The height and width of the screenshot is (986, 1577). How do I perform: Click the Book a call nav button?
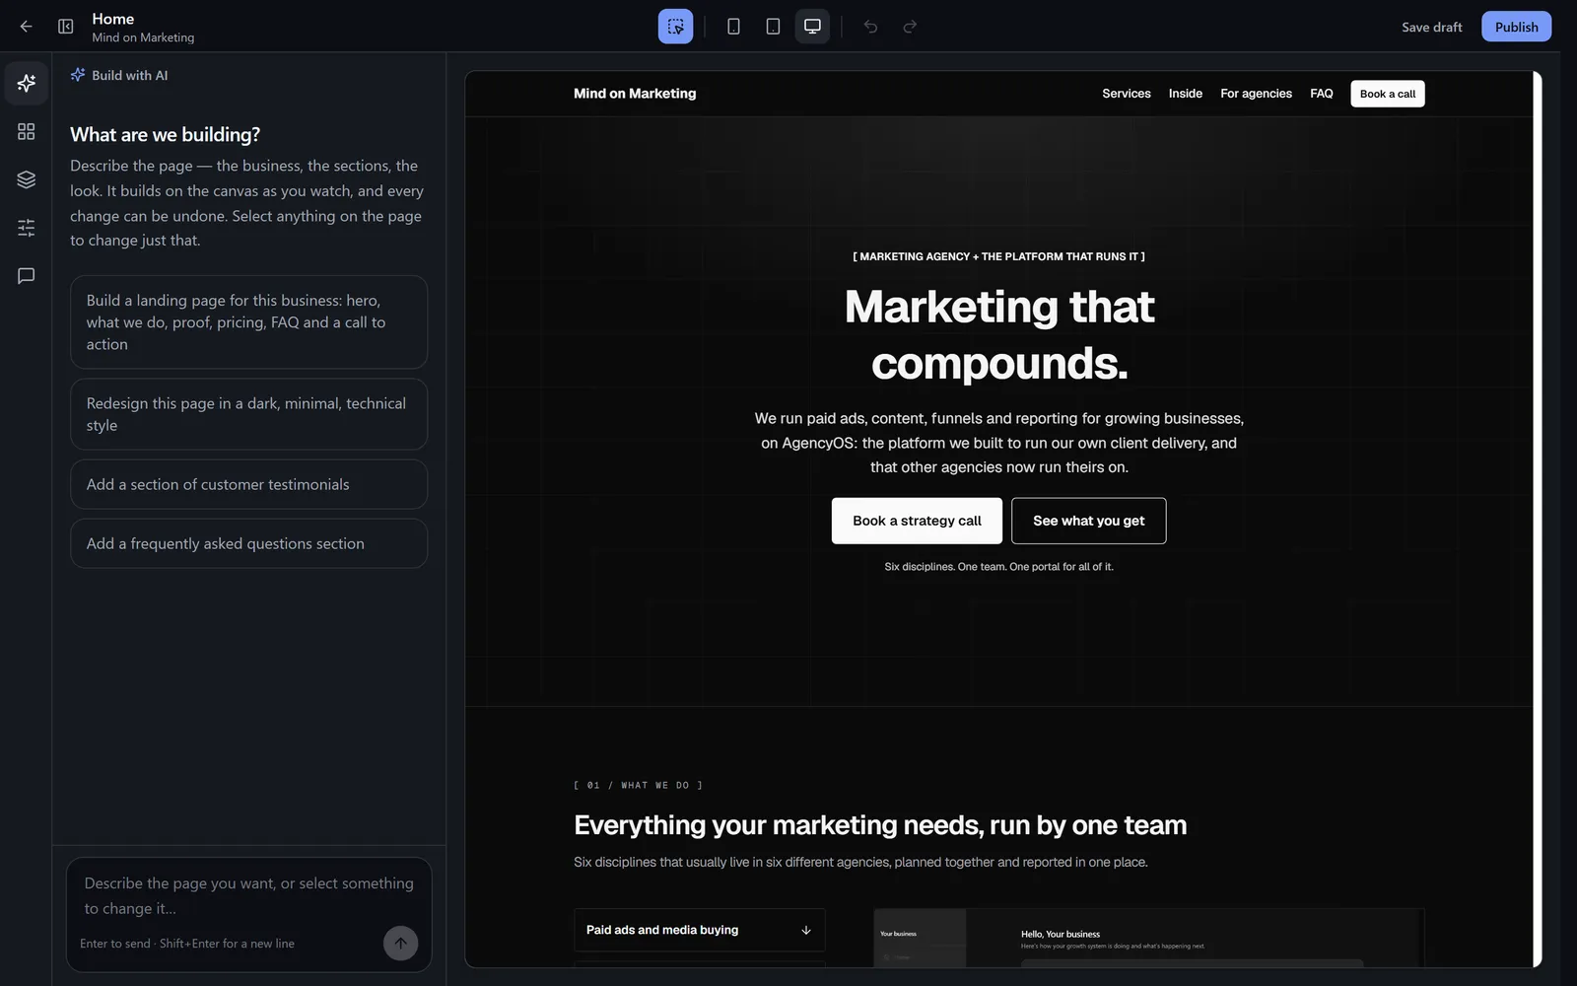[1387, 94]
